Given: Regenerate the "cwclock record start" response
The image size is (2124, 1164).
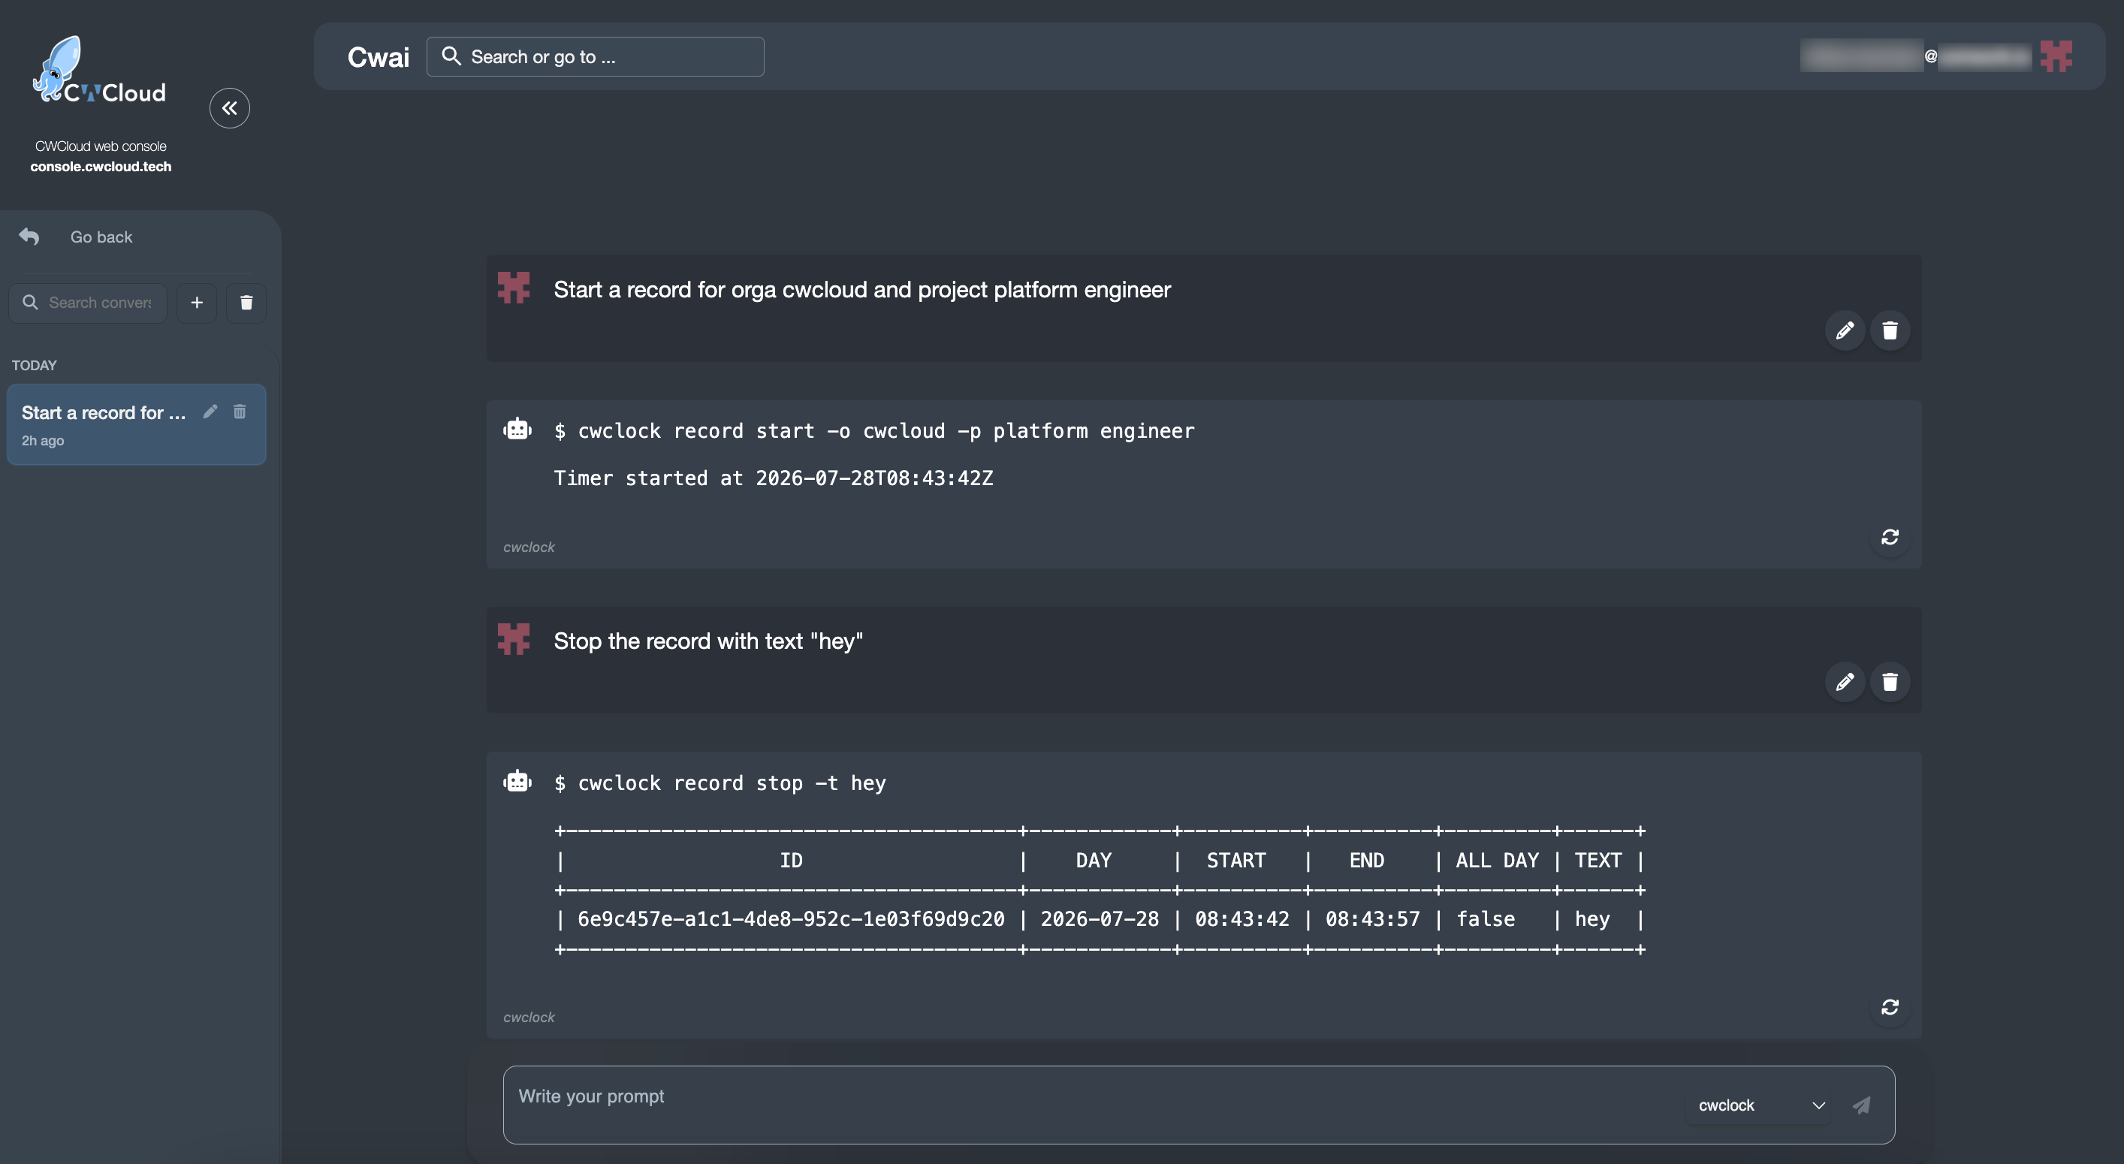Looking at the screenshot, I should tap(1890, 538).
